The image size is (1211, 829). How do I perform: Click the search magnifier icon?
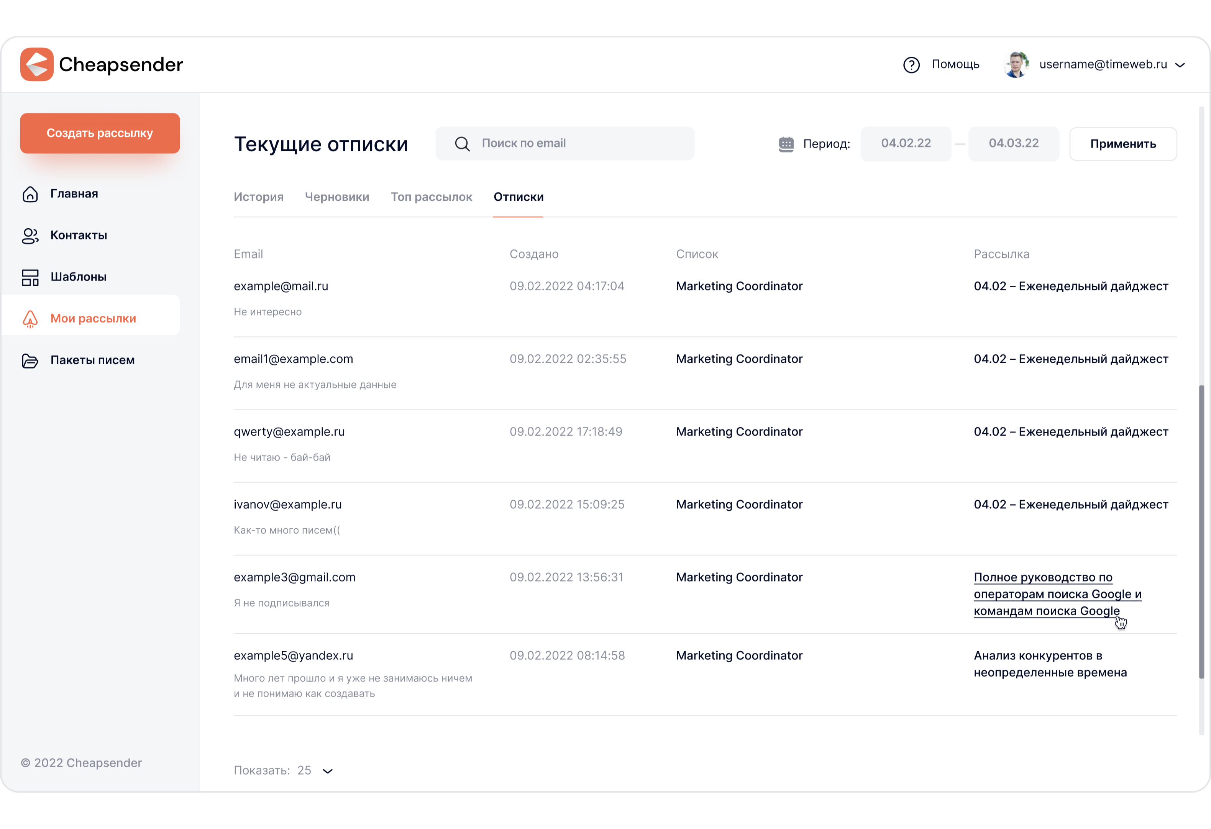[462, 144]
